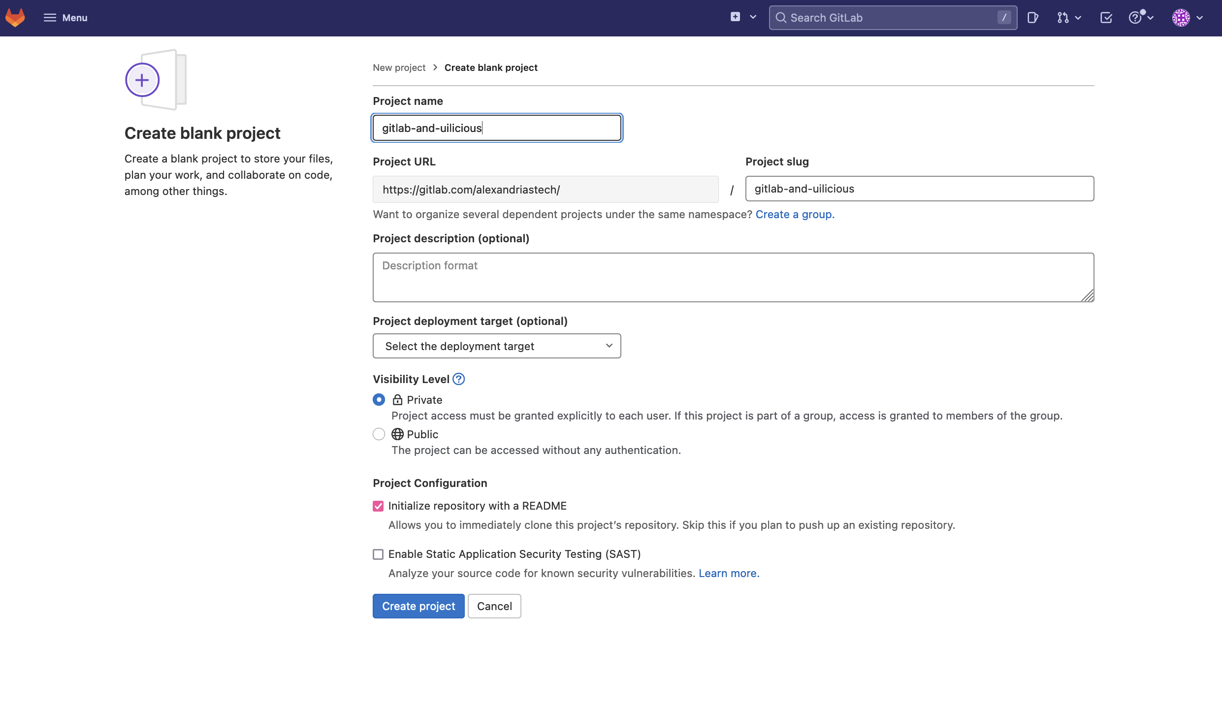Click the Visibility Level help question mark

[458, 379]
